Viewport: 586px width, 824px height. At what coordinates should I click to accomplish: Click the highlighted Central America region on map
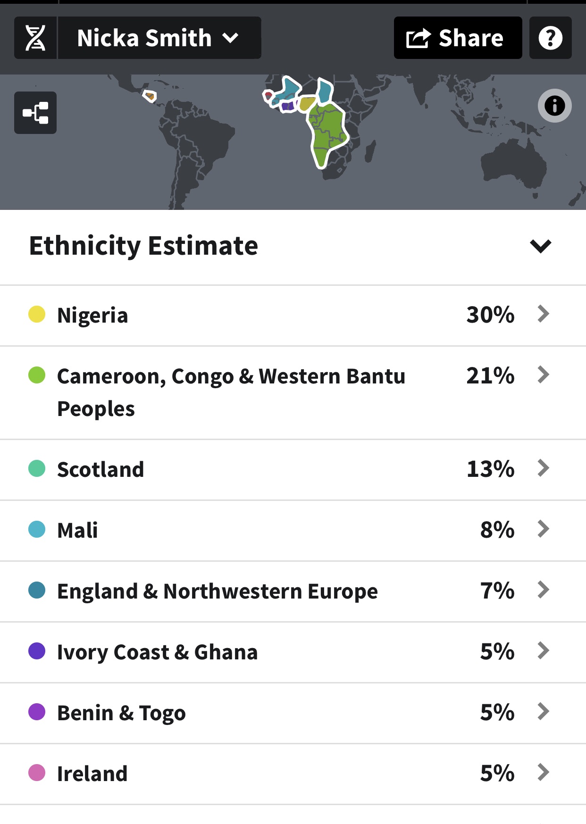(x=150, y=96)
